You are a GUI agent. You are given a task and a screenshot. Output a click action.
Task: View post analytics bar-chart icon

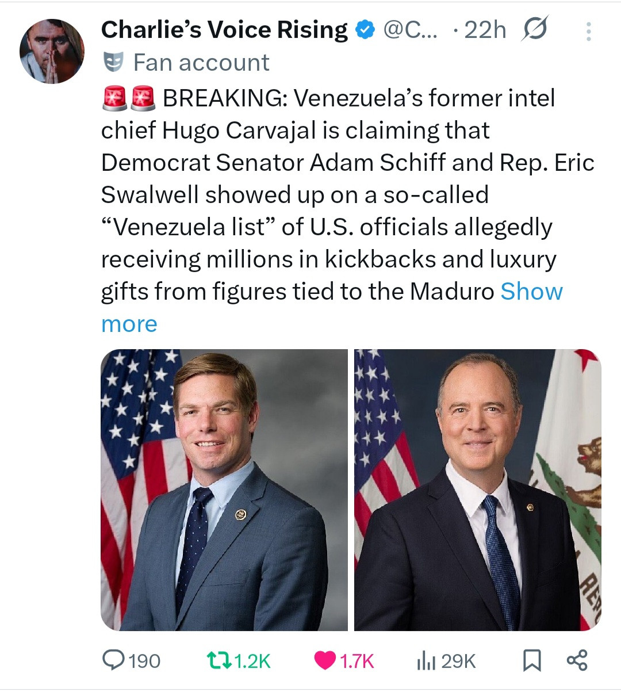point(424,660)
